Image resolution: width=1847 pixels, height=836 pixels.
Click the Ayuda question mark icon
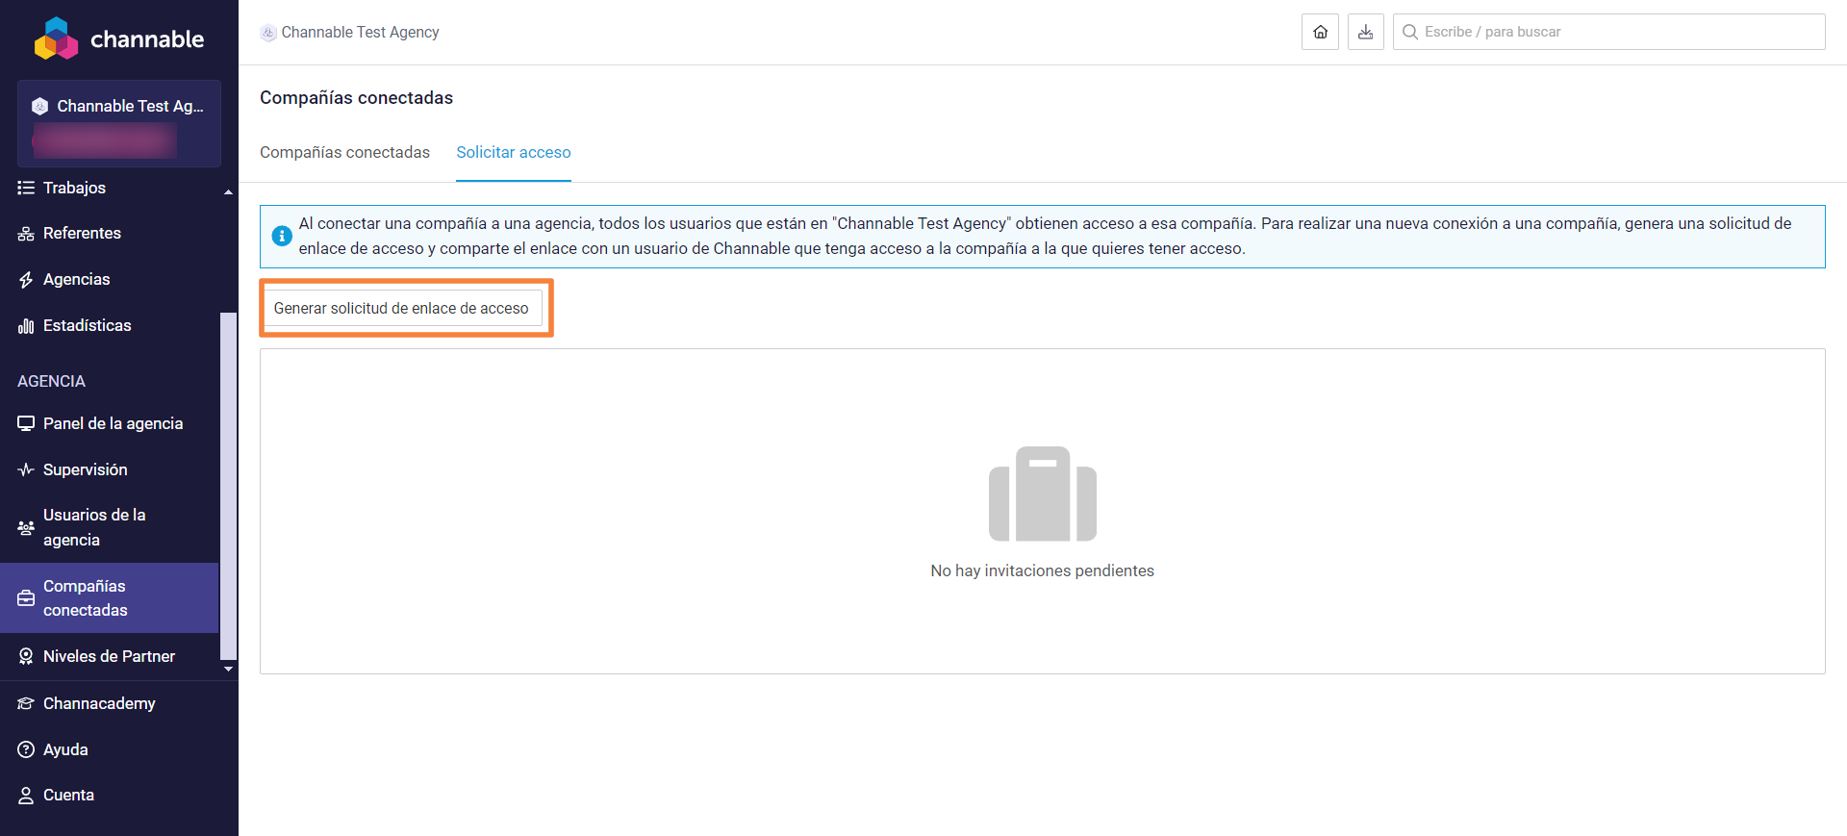26,749
